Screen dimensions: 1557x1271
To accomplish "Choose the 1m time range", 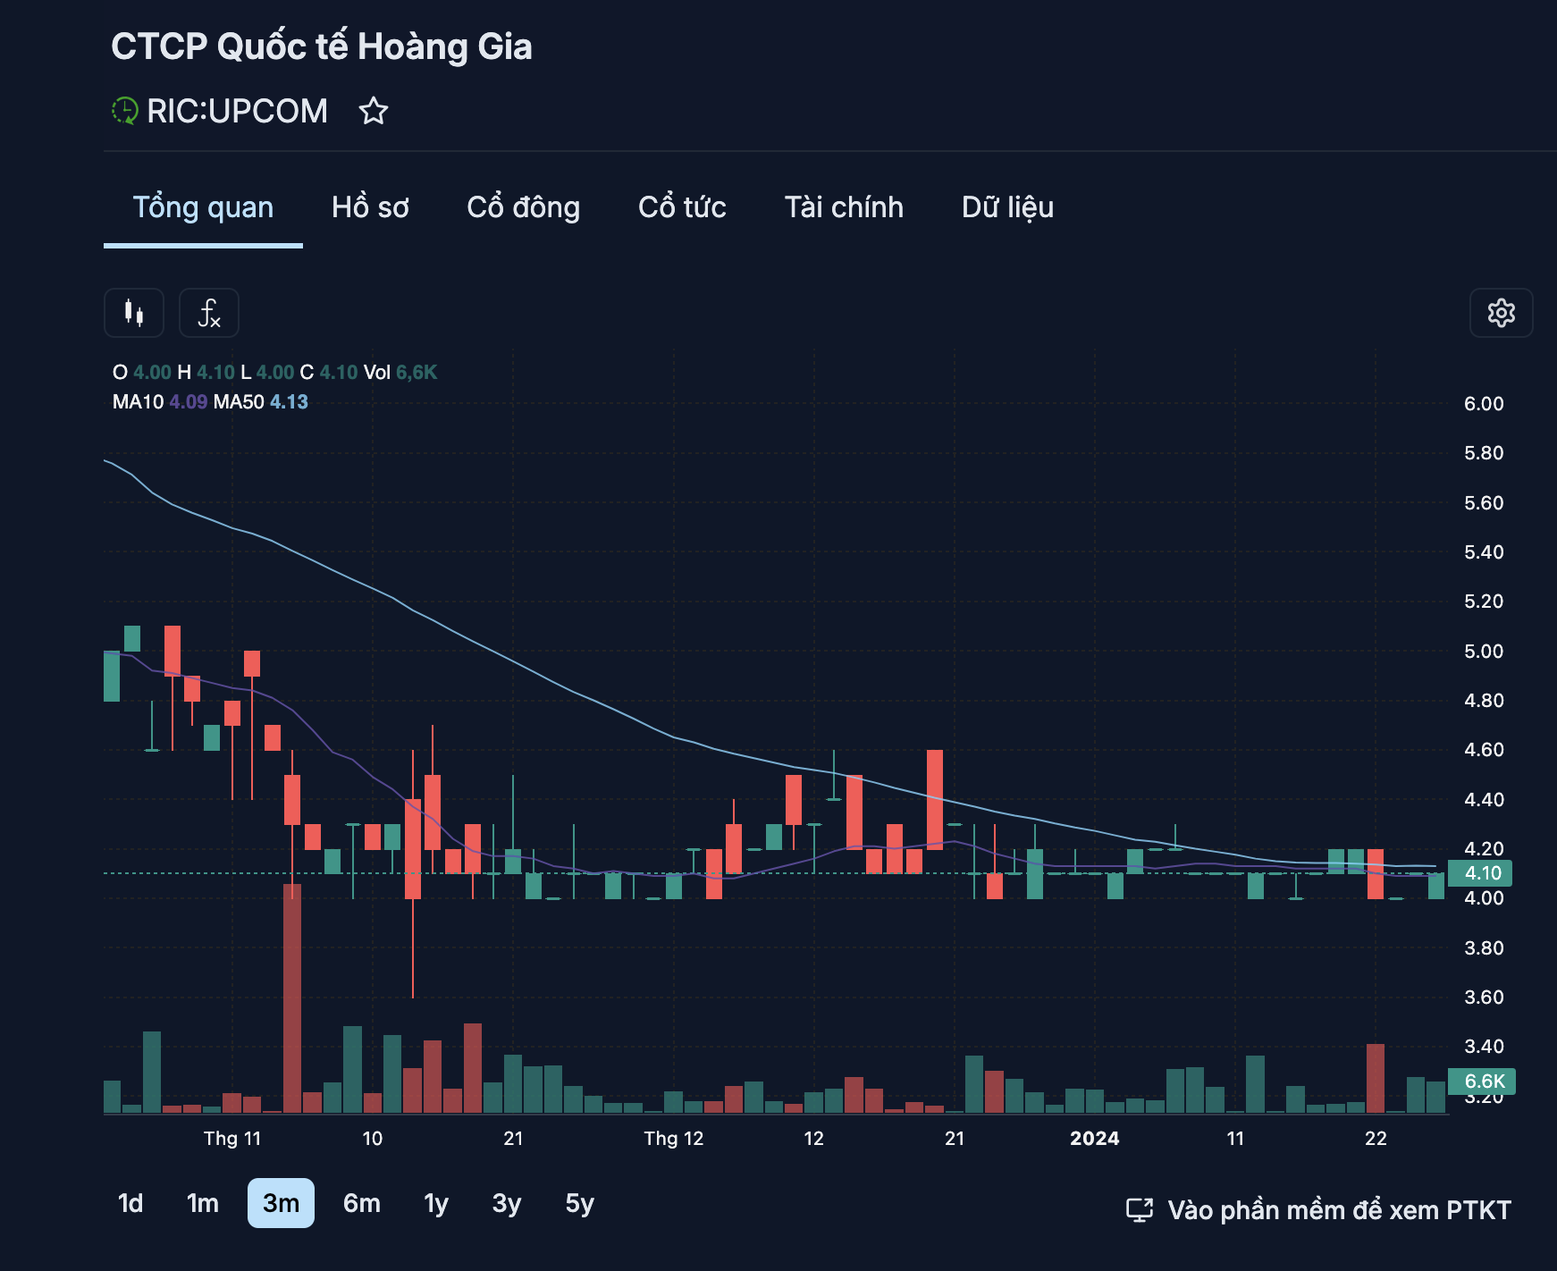I will (x=203, y=1203).
